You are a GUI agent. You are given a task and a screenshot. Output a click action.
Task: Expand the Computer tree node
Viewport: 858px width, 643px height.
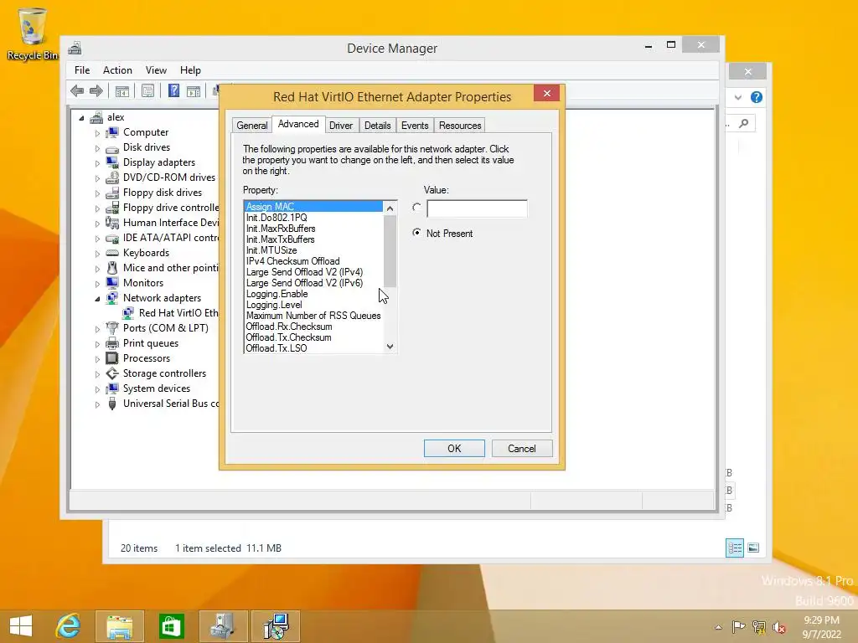click(x=97, y=133)
